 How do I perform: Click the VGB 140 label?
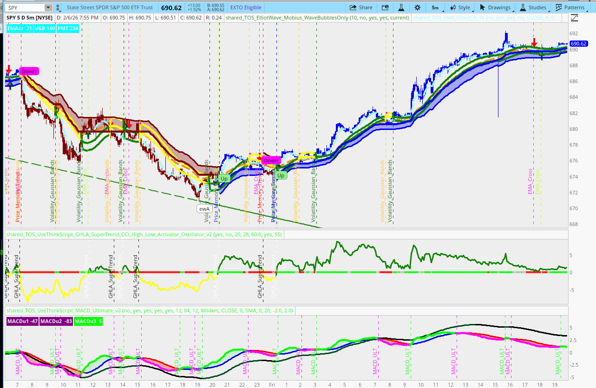44,29
